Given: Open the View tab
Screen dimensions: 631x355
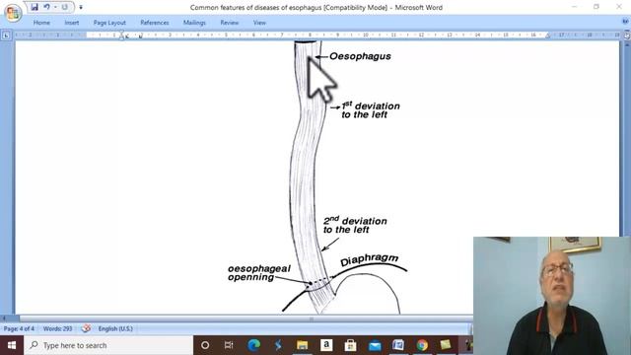Looking at the screenshot, I should click(259, 23).
